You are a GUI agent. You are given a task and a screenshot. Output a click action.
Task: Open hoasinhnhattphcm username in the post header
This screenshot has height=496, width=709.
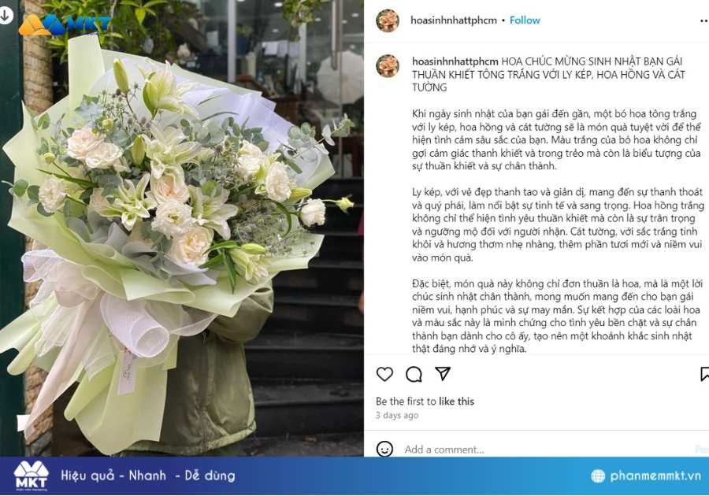pyautogui.click(x=454, y=20)
